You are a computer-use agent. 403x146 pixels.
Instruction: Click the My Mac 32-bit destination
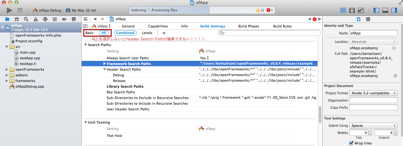81,10
